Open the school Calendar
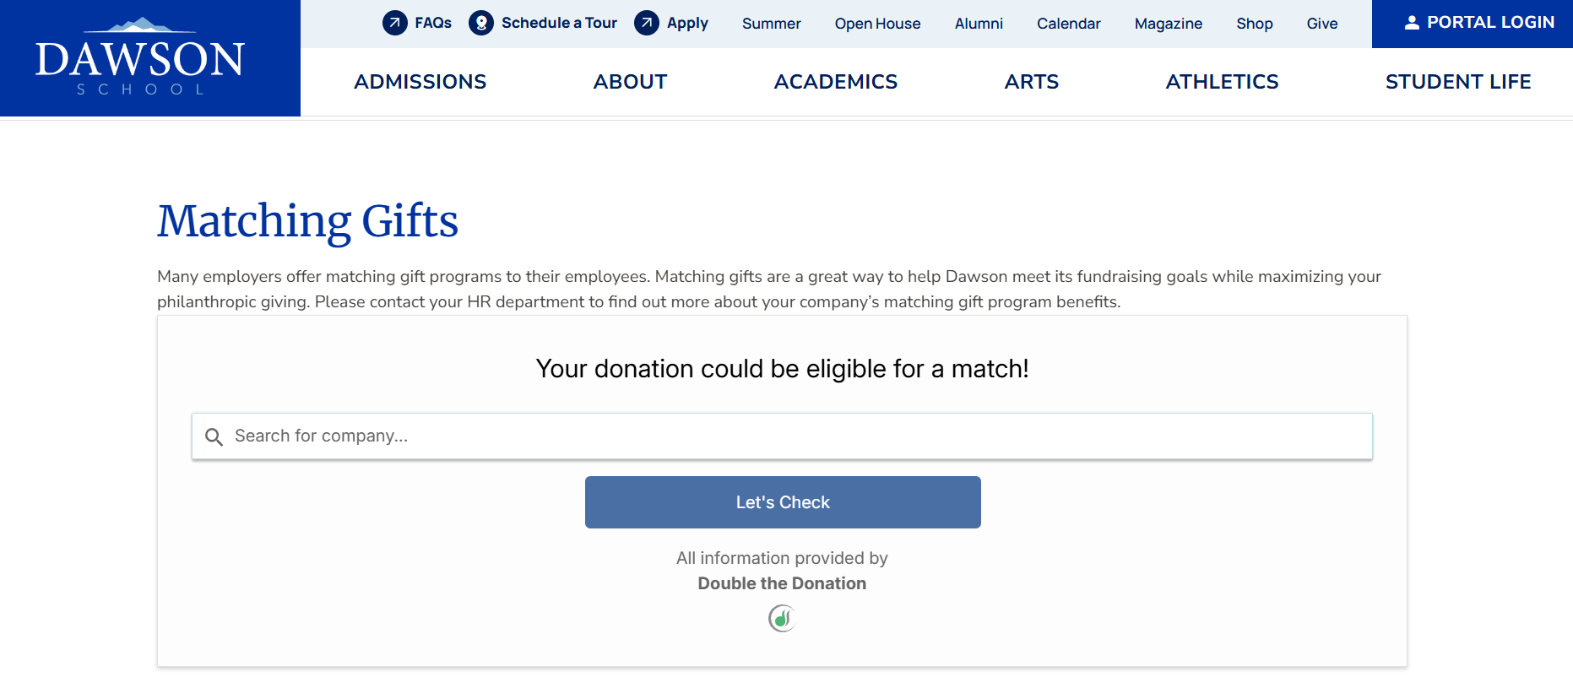 [x=1068, y=24]
